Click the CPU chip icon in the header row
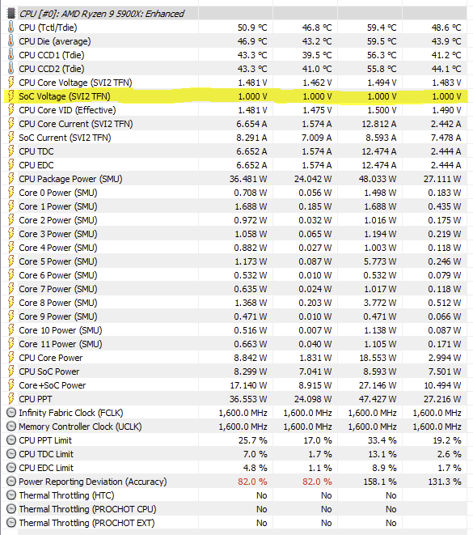The image size is (473, 535). coord(11,13)
